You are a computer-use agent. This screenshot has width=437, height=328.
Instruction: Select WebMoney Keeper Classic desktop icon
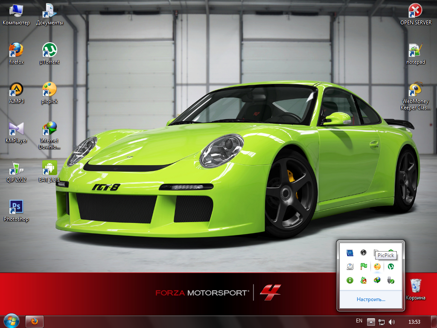coord(415,90)
